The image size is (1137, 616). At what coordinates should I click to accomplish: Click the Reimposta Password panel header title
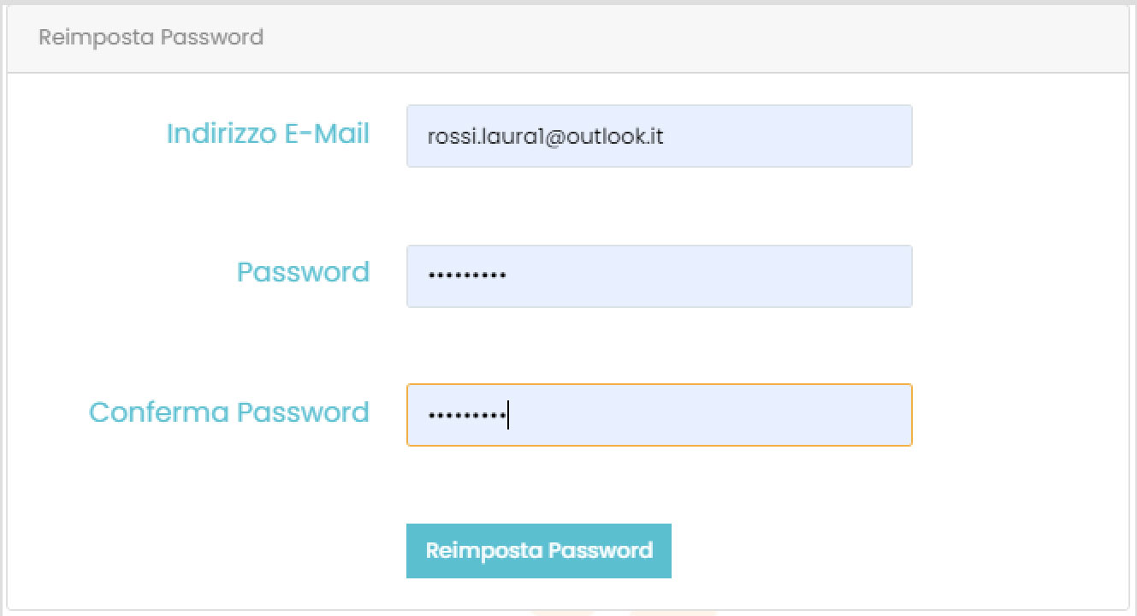click(151, 38)
